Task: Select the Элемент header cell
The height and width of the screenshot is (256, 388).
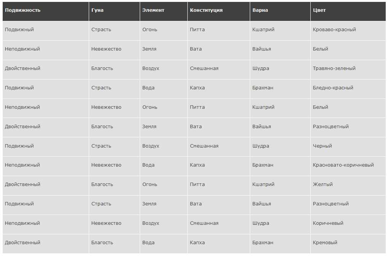Action: [164, 11]
